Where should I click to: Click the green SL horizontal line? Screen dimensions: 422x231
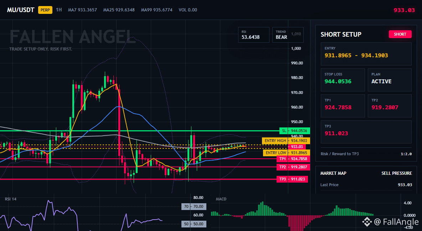pyautogui.click(x=140, y=131)
